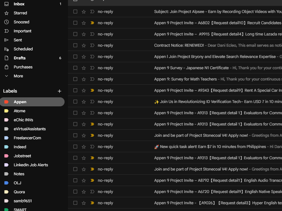The image size is (282, 211).
Task: Select checkbox for A6802 Project Invite email
Action: coord(75,23)
